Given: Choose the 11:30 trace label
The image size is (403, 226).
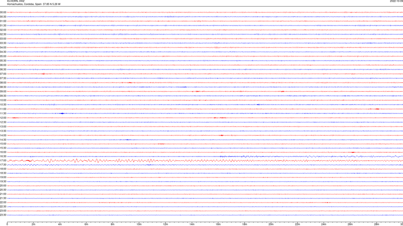Looking at the screenshot, I should coord(3,113).
